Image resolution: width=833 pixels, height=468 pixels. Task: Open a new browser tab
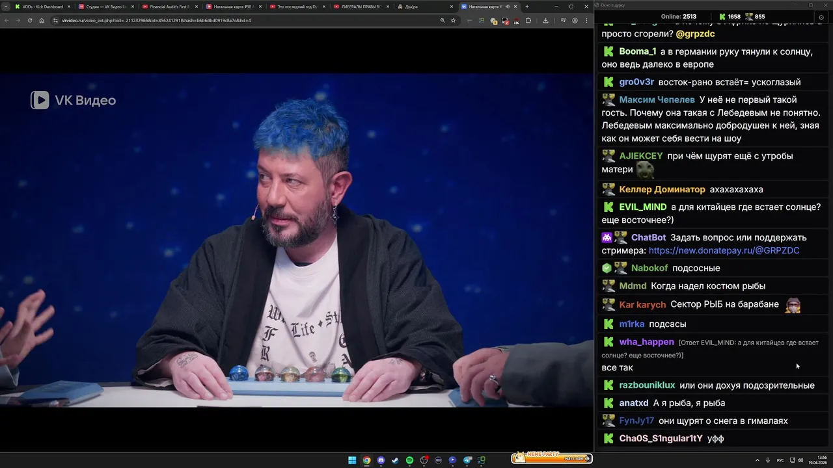527,6
